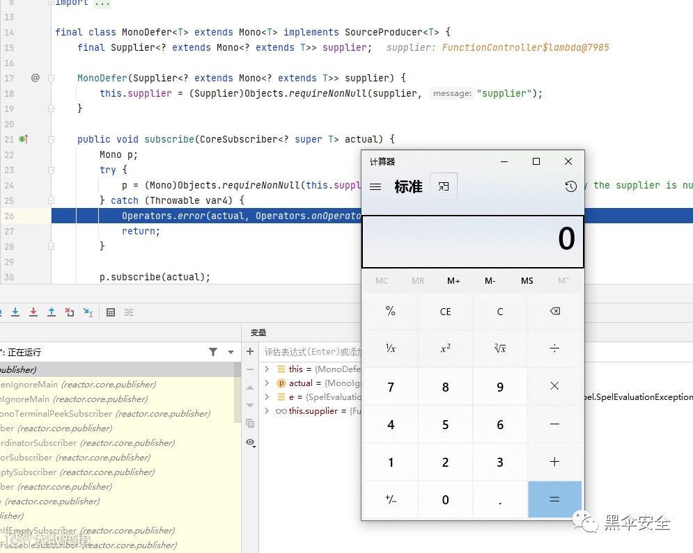Viewport: 693px width, 553px height.
Task: Toggle the eye watches view icon
Action: [x=251, y=442]
